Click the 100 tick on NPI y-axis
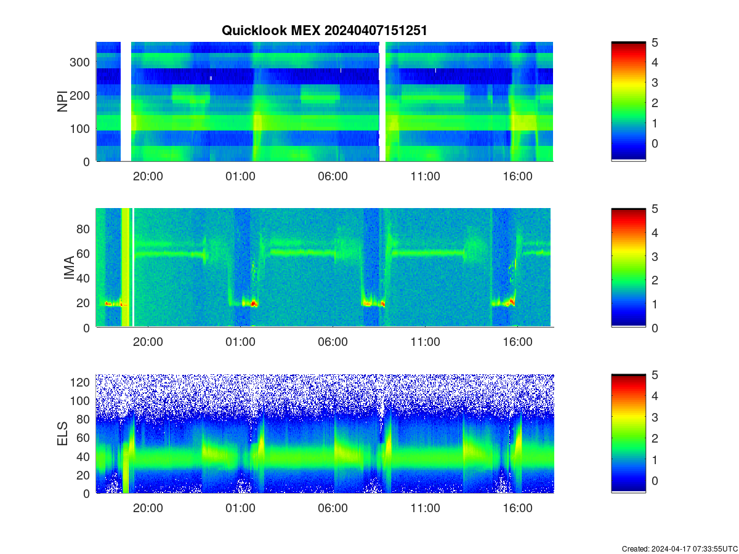The width and height of the screenshot is (739, 554). [x=81, y=128]
